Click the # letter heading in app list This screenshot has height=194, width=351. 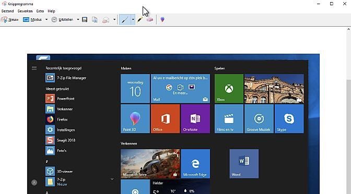tap(47, 161)
